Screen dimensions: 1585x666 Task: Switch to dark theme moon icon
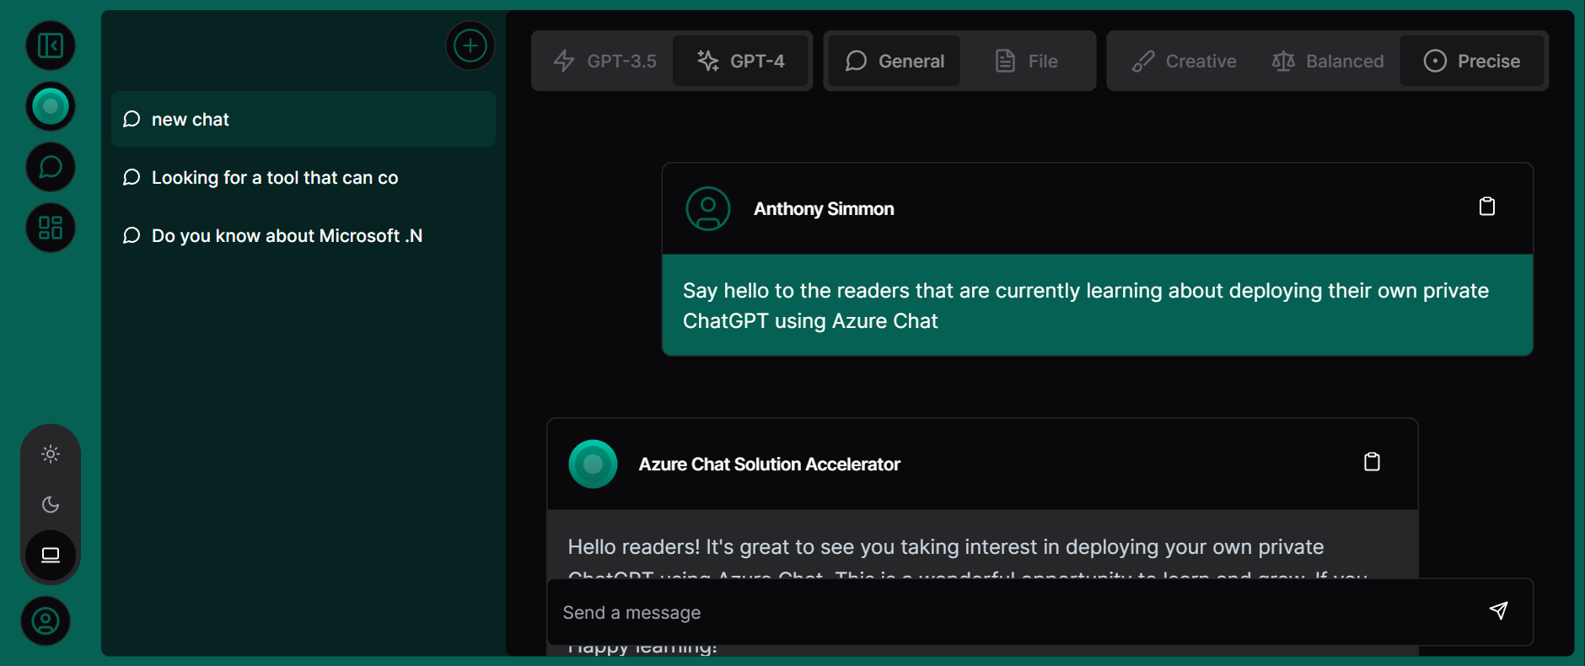(x=51, y=505)
